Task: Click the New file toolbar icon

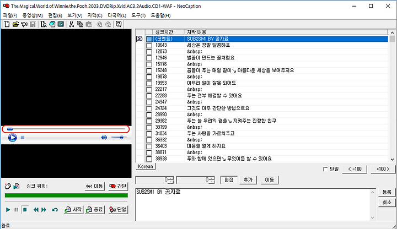Action: click(x=7, y=24)
